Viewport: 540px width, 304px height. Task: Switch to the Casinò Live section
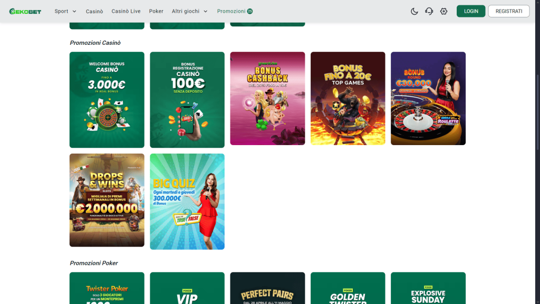pos(126,11)
